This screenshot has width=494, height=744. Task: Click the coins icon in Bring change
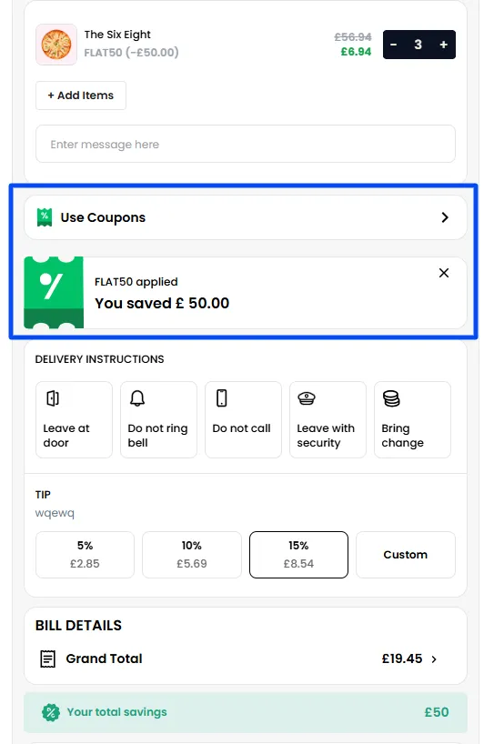(391, 398)
